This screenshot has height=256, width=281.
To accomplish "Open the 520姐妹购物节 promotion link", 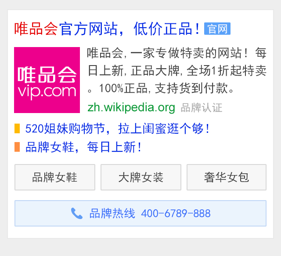I will [x=117, y=128].
